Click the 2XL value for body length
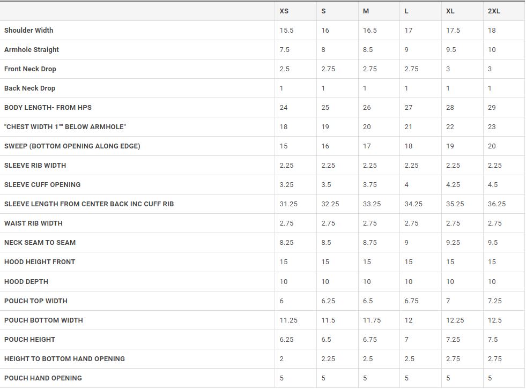This screenshot has height=389, width=526. click(x=492, y=108)
